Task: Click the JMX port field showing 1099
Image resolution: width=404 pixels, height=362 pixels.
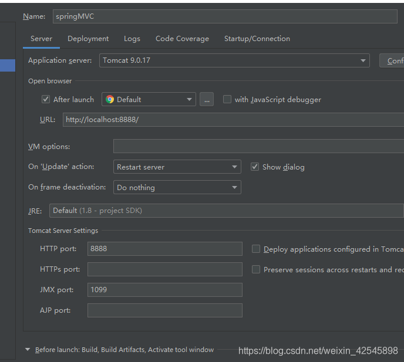Action: click(165, 290)
